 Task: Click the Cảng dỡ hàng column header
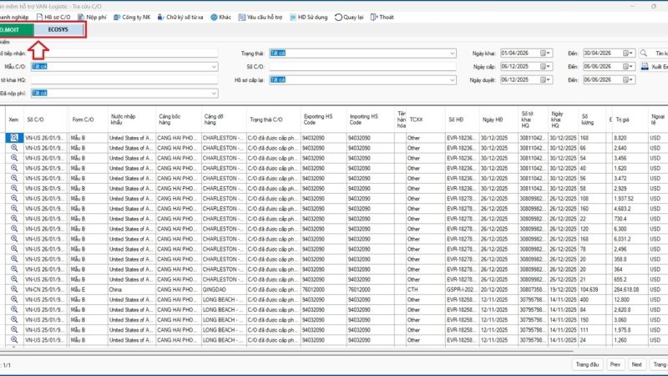pos(224,119)
